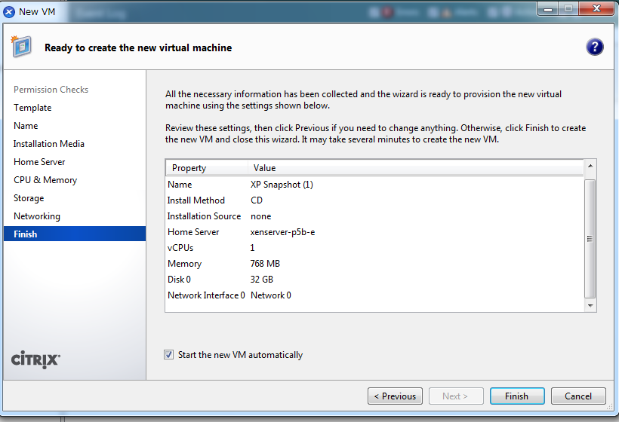619x422 pixels.
Task: Go to the Template step
Action: point(32,108)
